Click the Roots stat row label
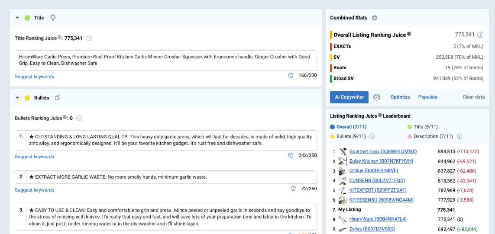This screenshot has width=495, height=234. point(340,67)
